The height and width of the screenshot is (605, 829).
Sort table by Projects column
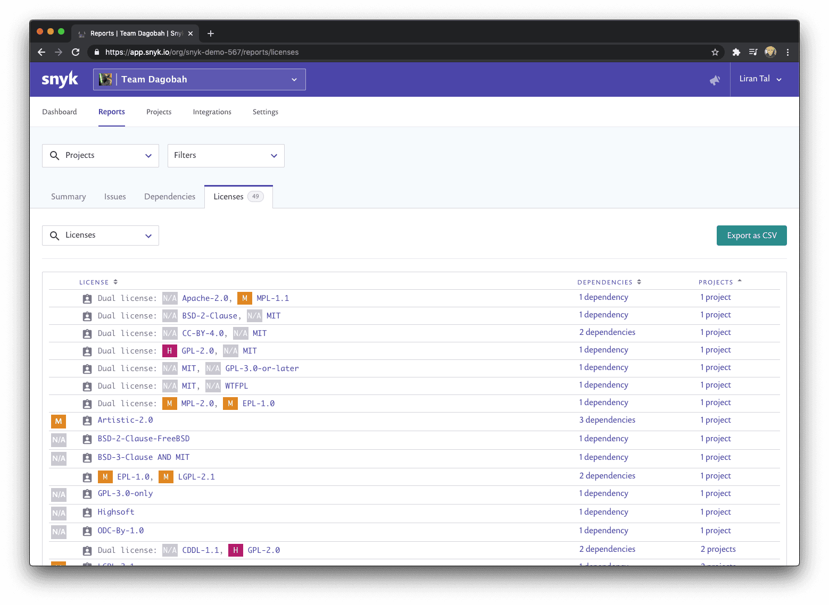click(720, 282)
